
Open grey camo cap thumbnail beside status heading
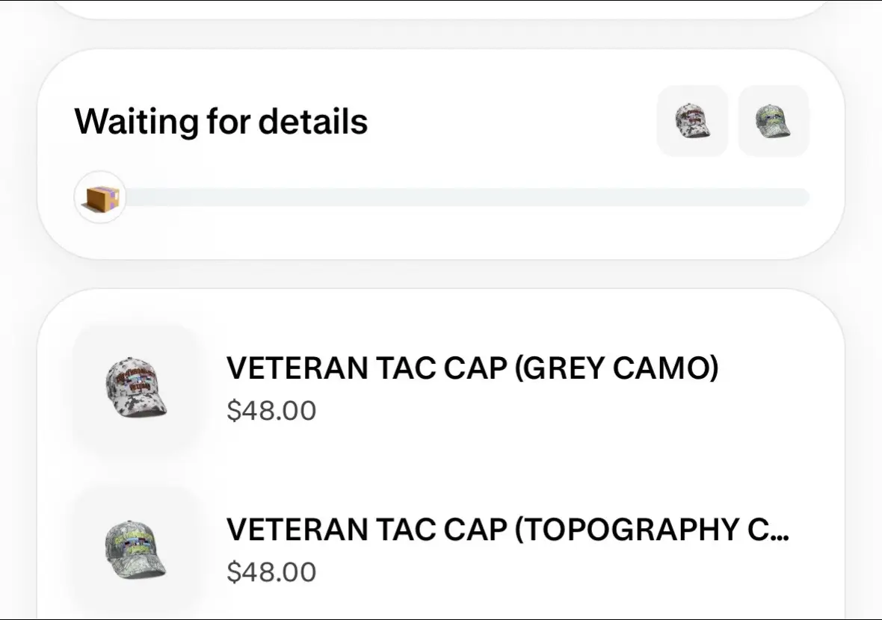[692, 121]
